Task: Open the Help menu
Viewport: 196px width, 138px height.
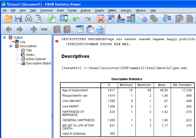Action: point(153,10)
